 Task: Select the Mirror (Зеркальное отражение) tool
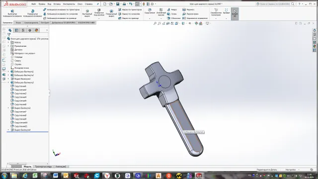tap(195, 18)
